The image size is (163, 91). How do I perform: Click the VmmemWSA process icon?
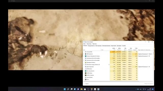pyautogui.click(x=86, y=52)
